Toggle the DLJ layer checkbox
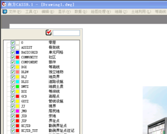Screen dimensions: 167x134 (x=13, y=77)
